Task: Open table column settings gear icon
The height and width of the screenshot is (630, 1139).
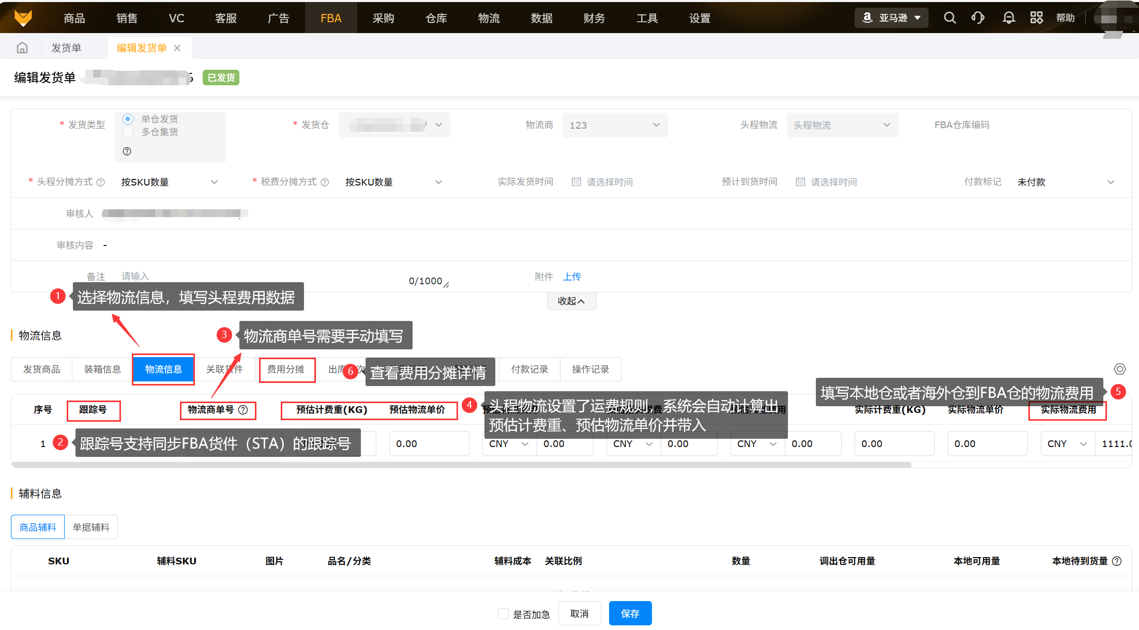Action: [x=1119, y=369]
